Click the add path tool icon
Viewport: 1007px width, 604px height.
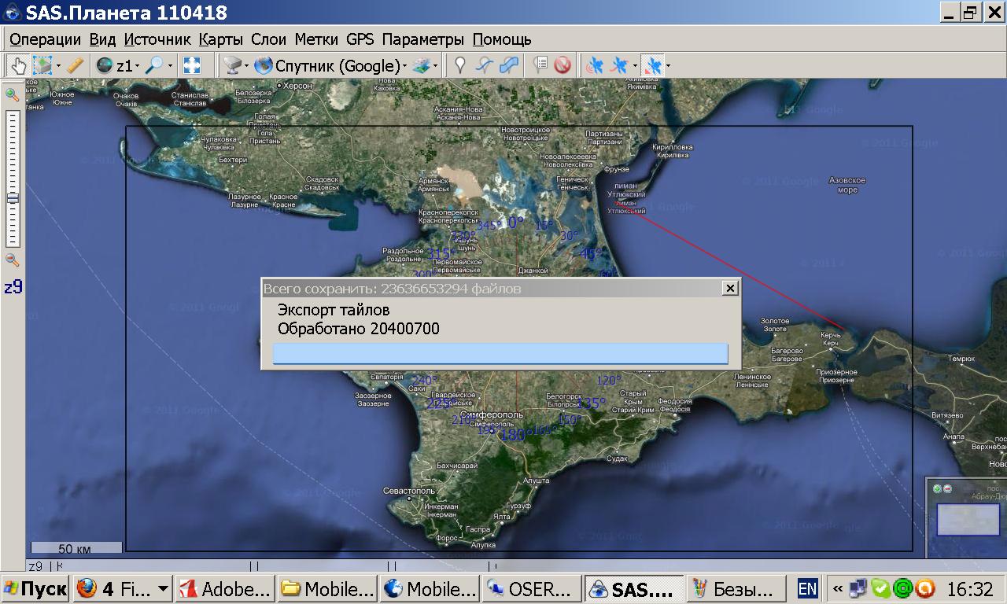485,66
